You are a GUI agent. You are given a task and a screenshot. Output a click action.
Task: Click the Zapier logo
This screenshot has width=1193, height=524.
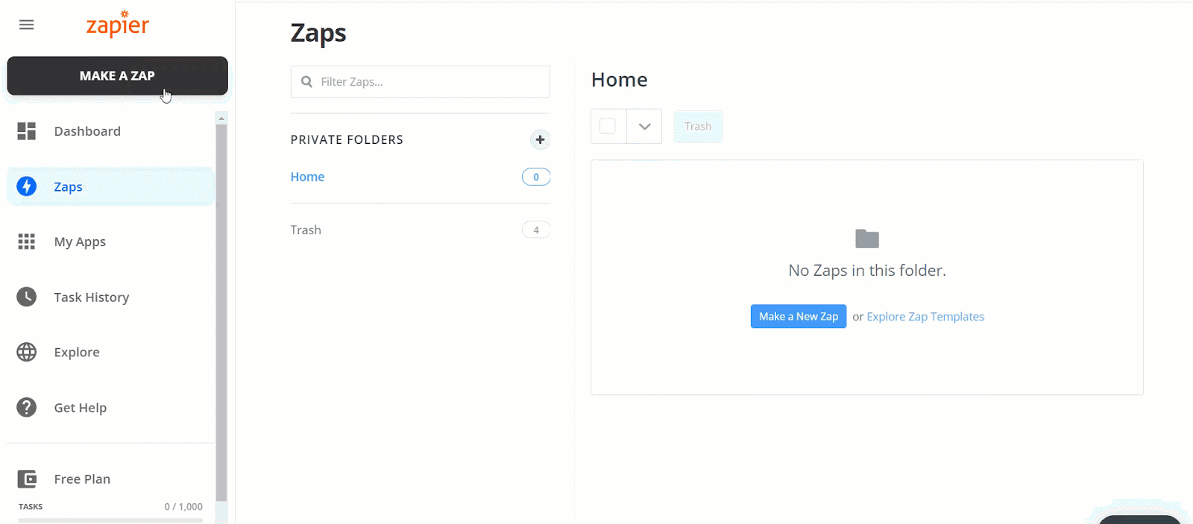118,25
